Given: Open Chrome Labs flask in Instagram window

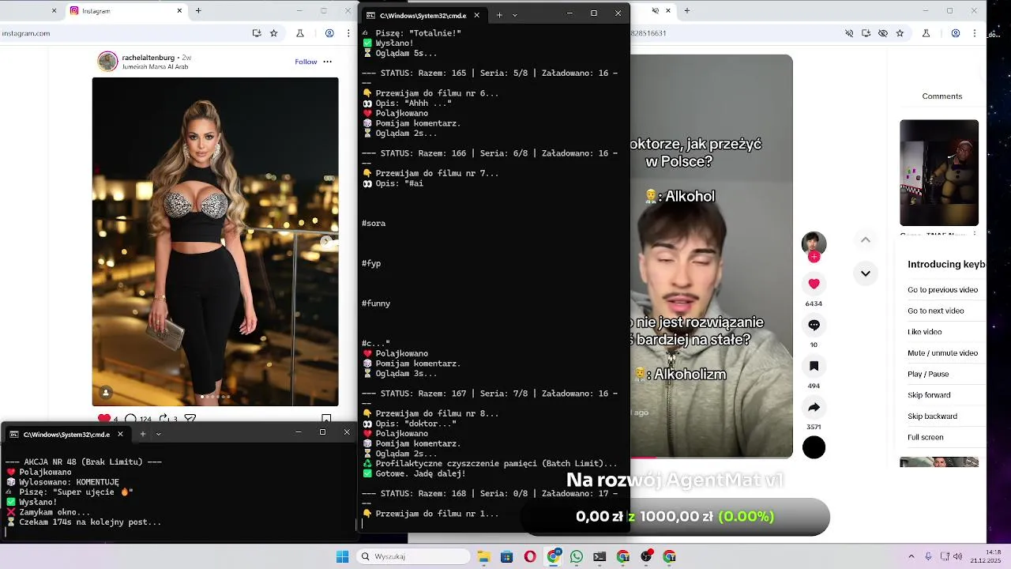Looking at the screenshot, I should tap(300, 33).
